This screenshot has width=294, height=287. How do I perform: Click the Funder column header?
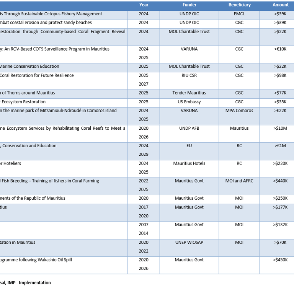189,5
